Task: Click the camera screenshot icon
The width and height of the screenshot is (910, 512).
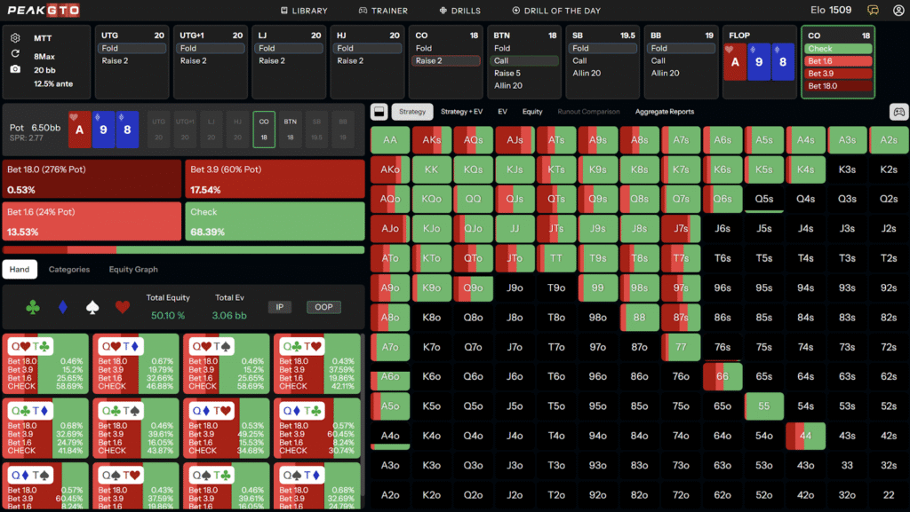Action: pos(15,68)
